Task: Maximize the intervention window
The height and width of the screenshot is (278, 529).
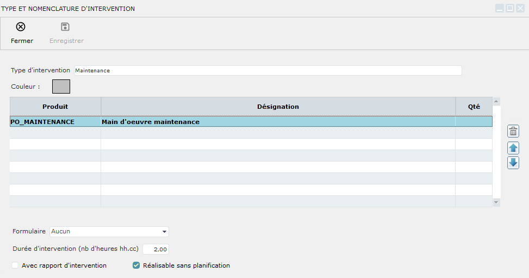Action: click(510, 8)
